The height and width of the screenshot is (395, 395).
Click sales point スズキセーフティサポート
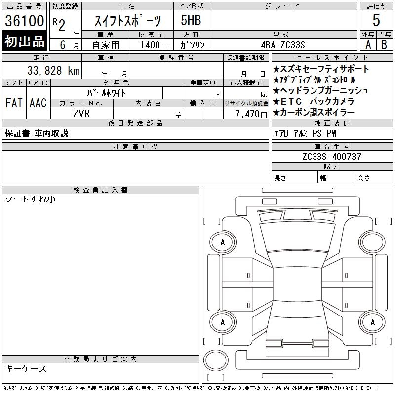pos(321,69)
